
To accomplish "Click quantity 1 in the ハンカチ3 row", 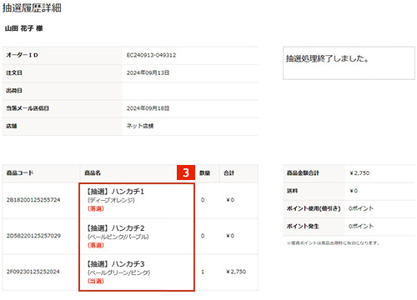I will tap(203, 272).
